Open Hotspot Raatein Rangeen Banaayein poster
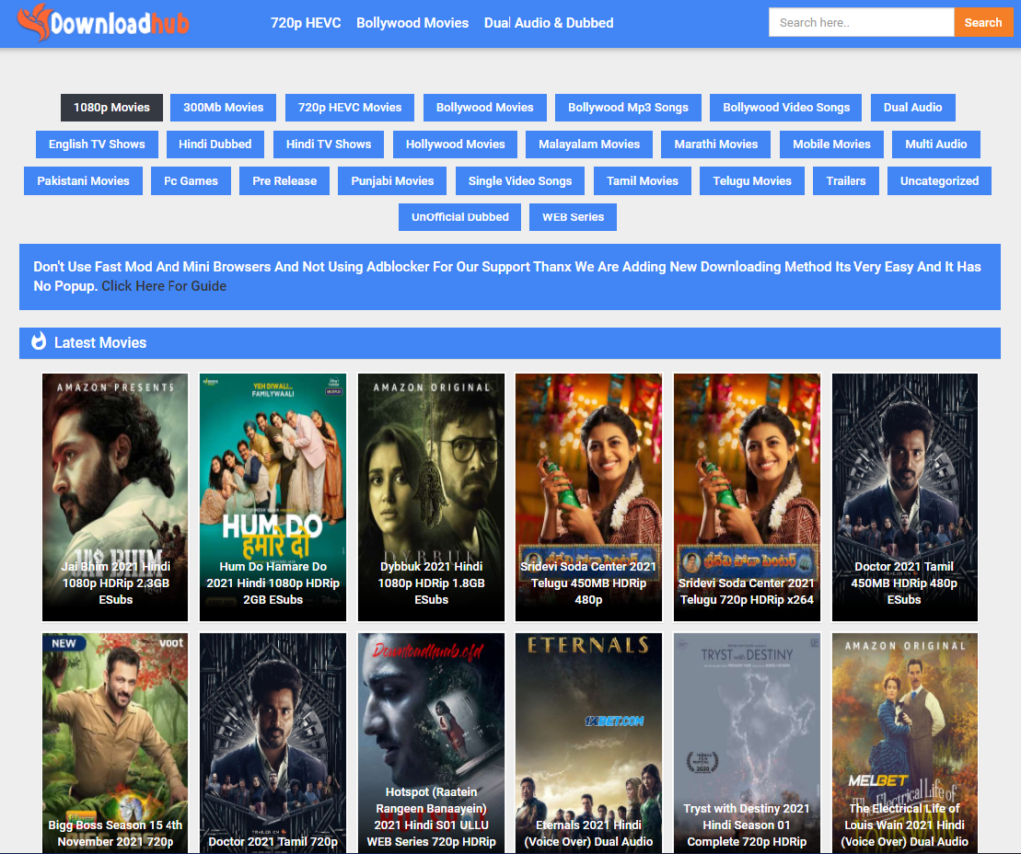The height and width of the screenshot is (854, 1021). [x=431, y=742]
